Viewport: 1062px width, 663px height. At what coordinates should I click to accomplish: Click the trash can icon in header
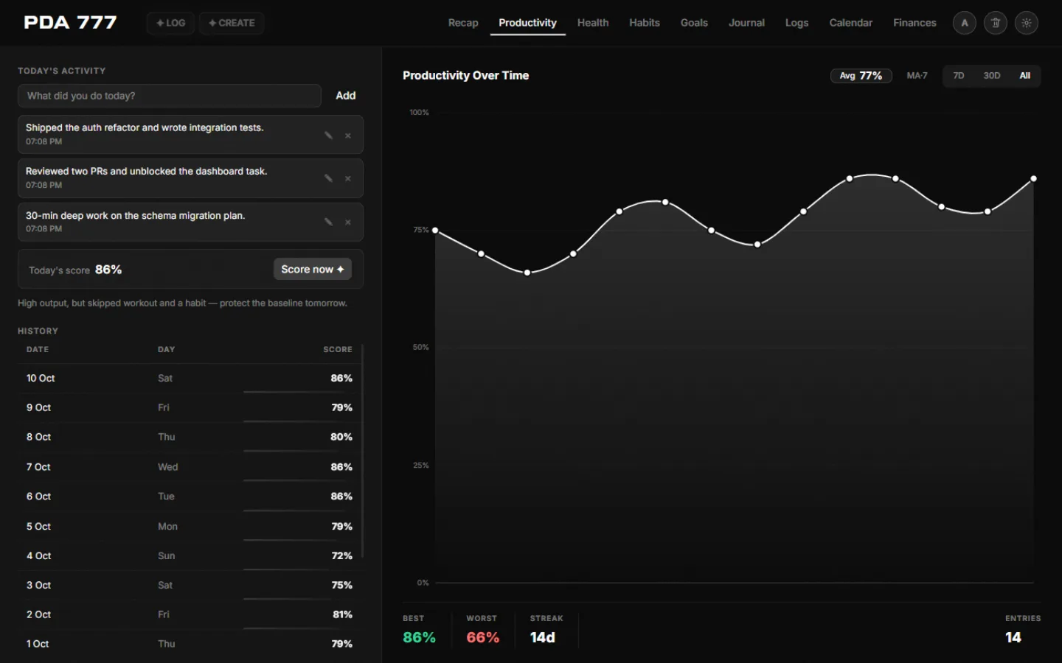click(x=995, y=23)
